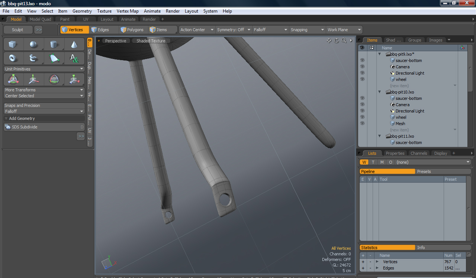Select the Cylinder primitive tool

point(54,45)
